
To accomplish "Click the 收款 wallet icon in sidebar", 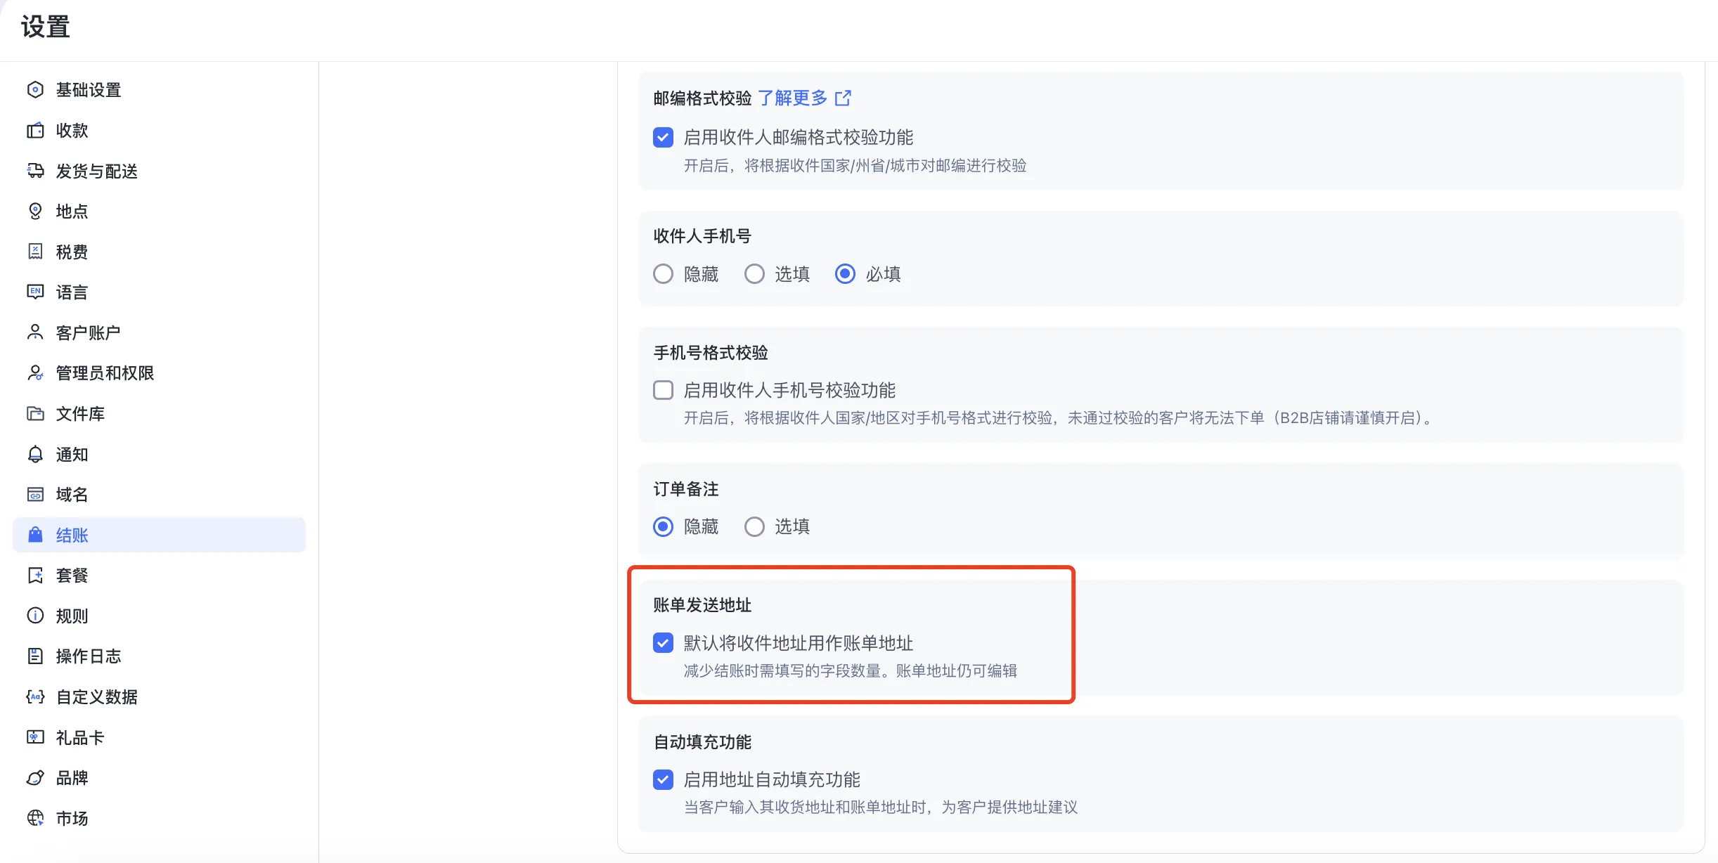I will pyautogui.click(x=35, y=131).
